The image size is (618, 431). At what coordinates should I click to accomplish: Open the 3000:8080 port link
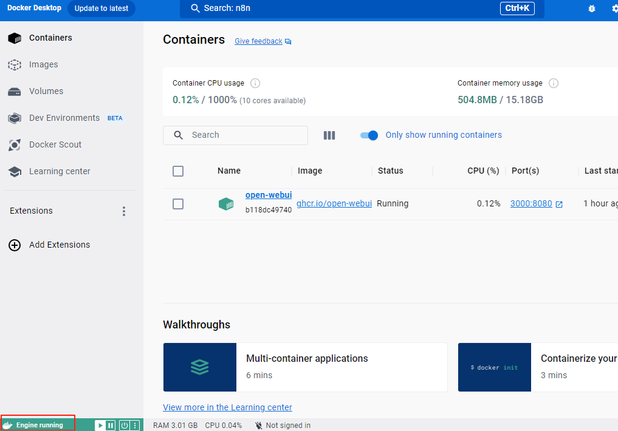click(x=531, y=203)
